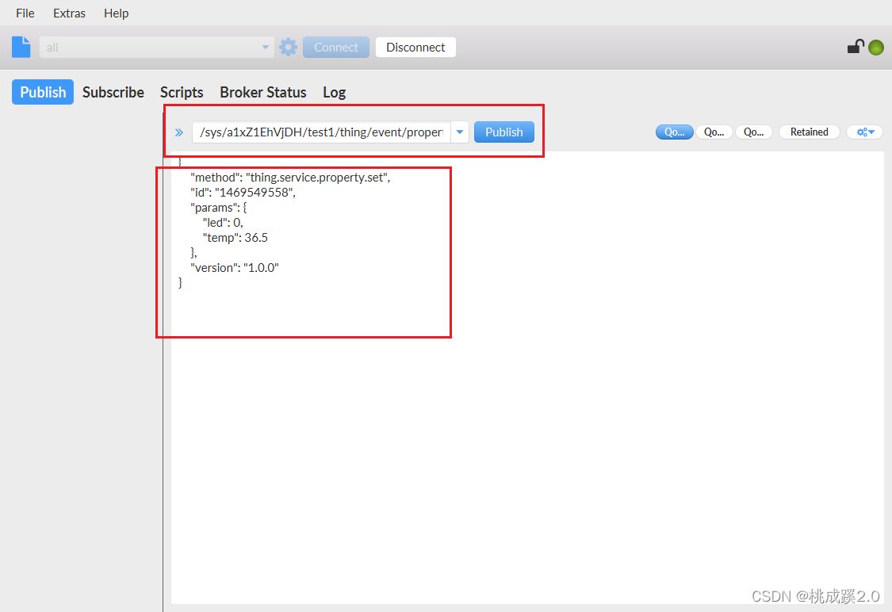Select the first QoS level toggle
The width and height of the screenshot is (892, 612).
(x=674, y=132)
